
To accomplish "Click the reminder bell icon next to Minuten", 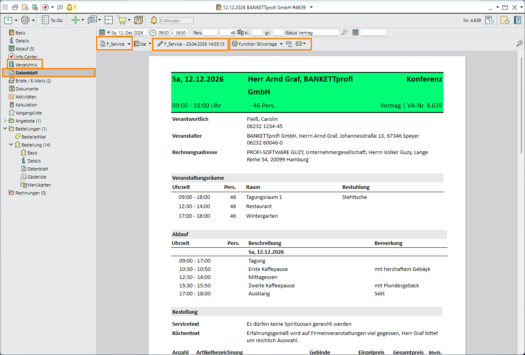I will pos(154,20).
